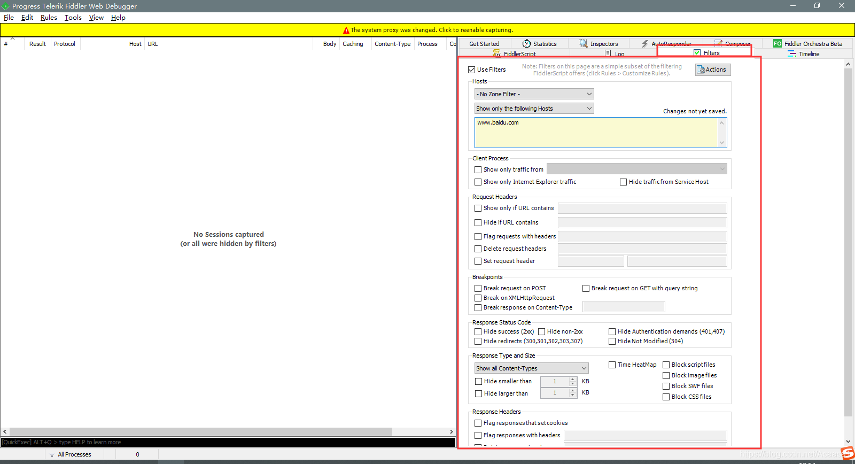Check Hide if URL contains

[478, 222]
